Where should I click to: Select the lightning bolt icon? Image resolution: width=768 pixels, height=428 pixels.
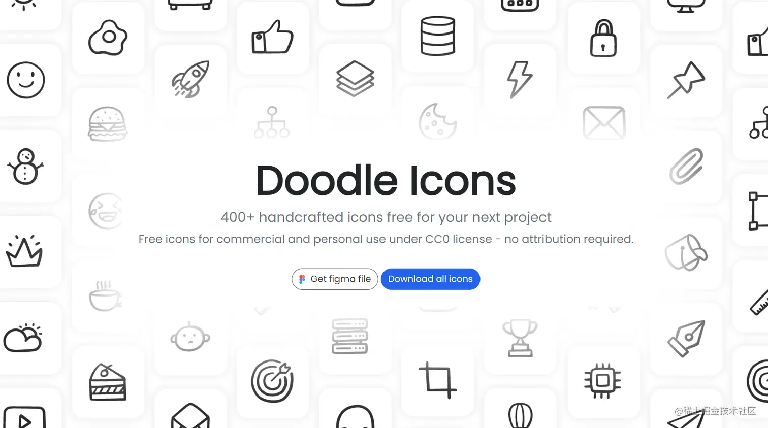click(520, 80)
